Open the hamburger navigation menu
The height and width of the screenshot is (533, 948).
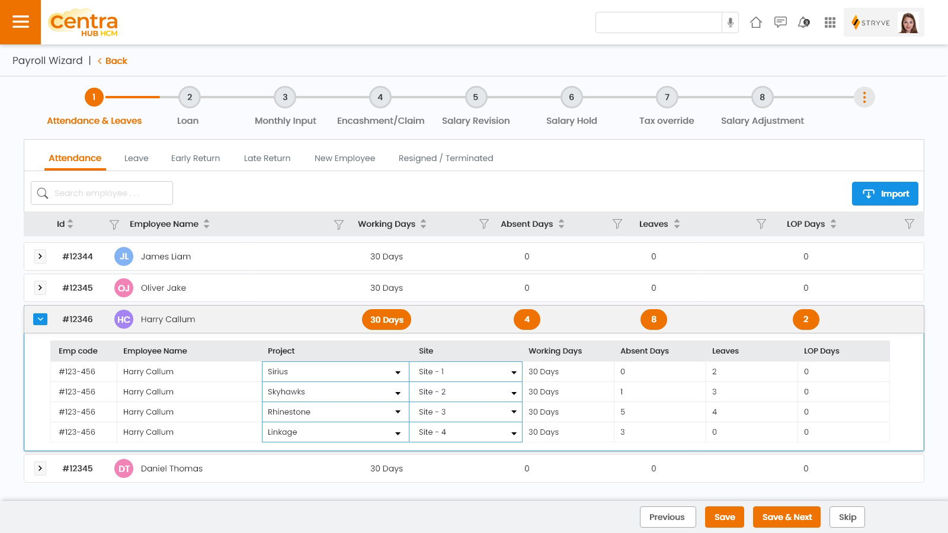coord(21,22)
